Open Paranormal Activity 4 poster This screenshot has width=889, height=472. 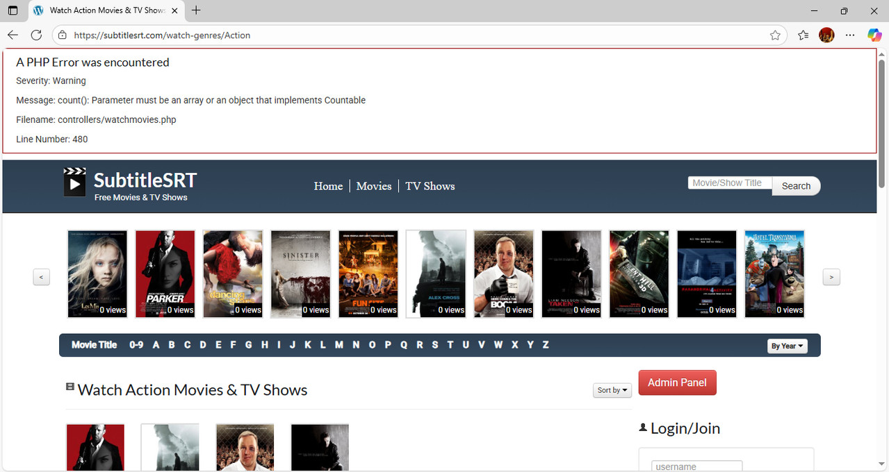(x=707, y=274)
